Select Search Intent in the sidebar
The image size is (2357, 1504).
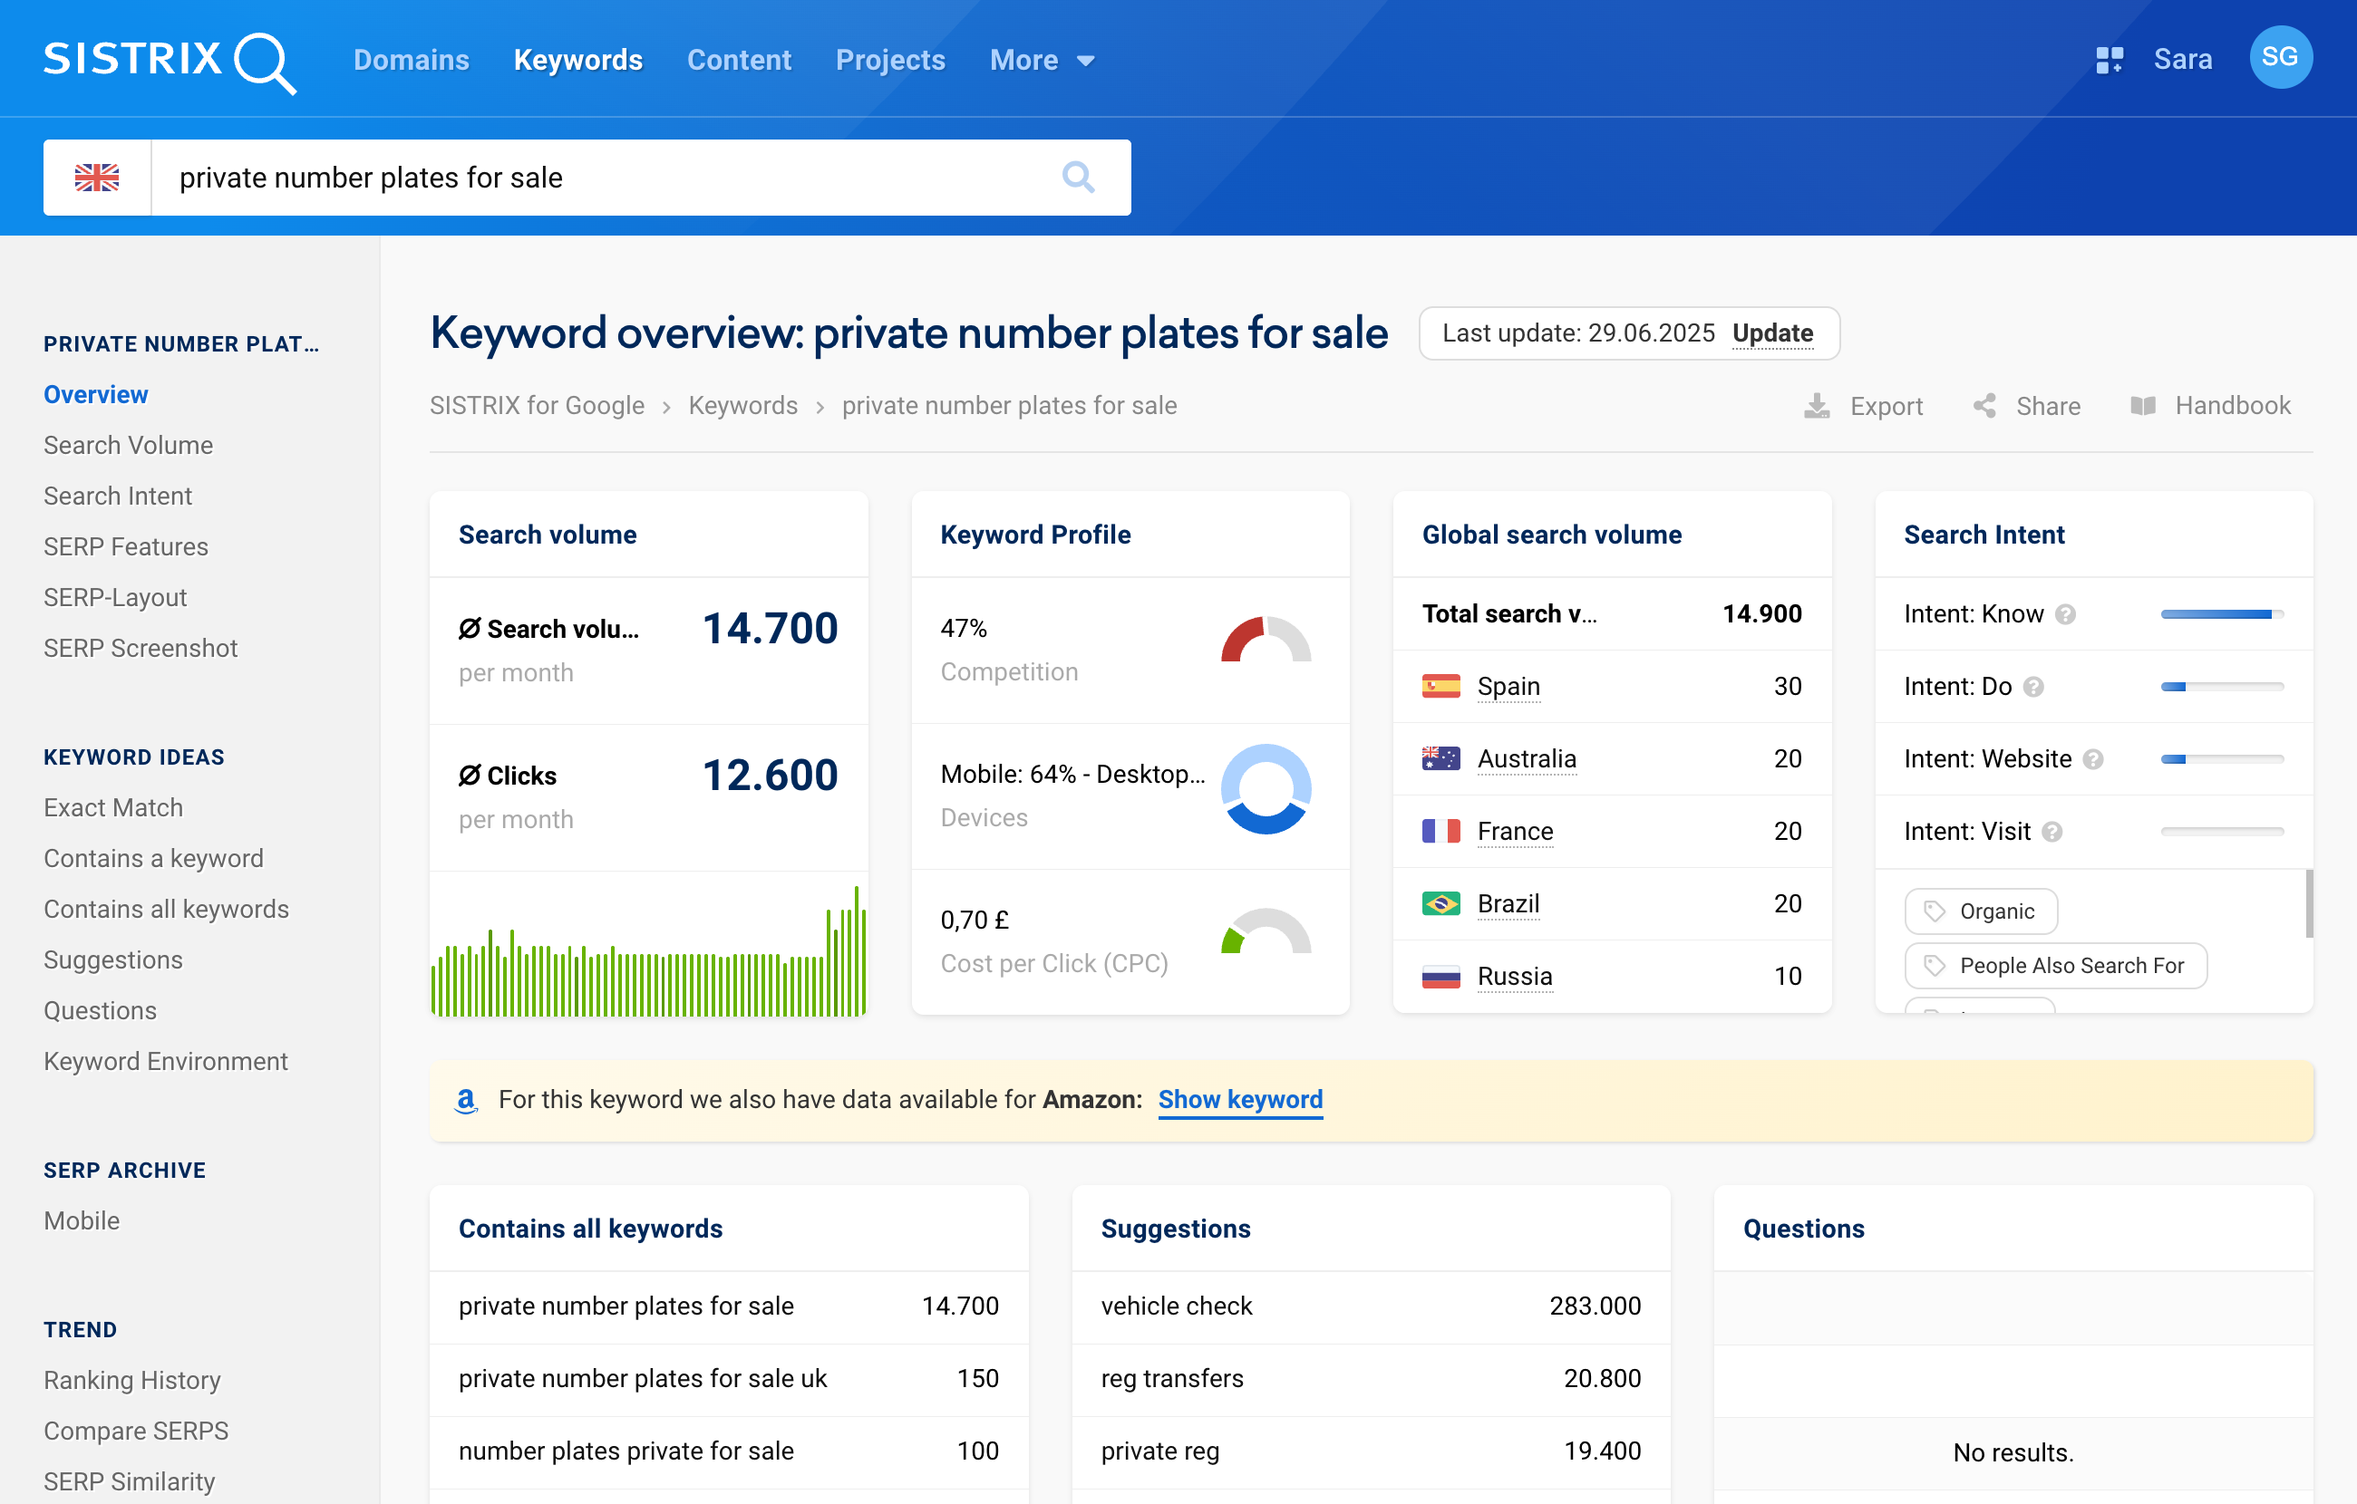[x=118, y=495]
